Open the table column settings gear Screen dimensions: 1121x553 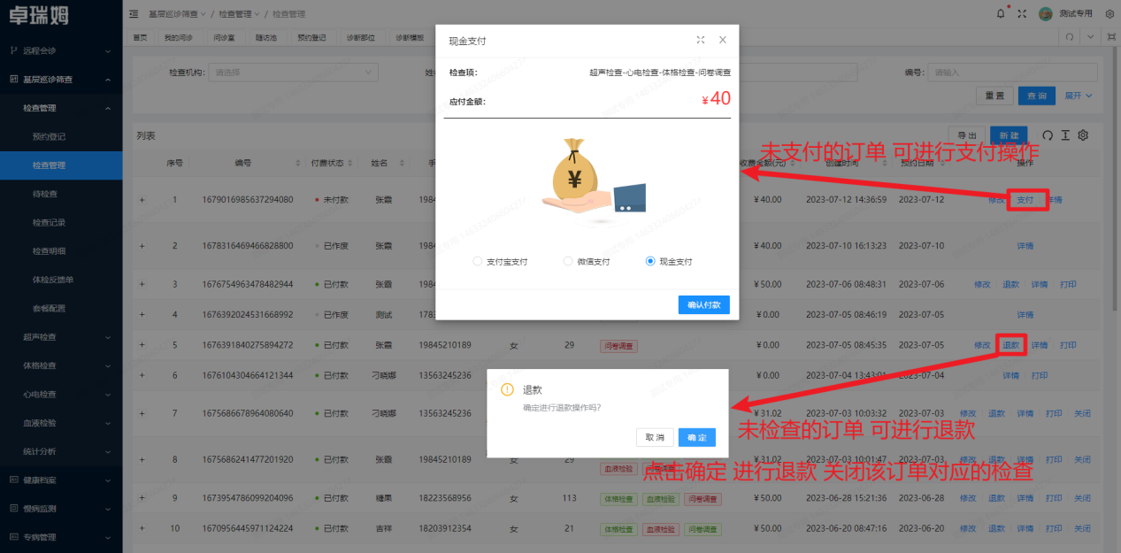(1082, 135)
